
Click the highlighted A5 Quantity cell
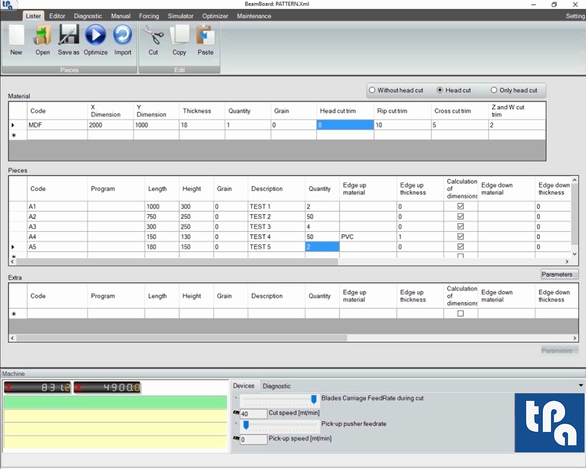click(x=322, y=247)
